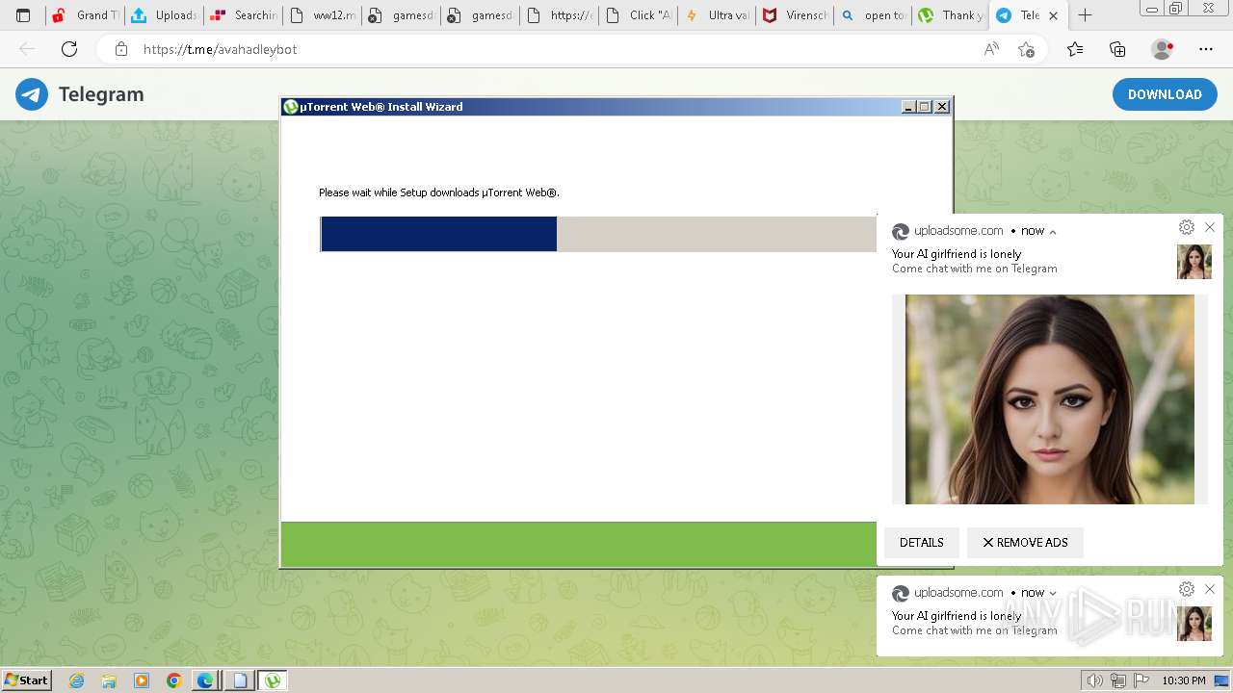Go back to previous page
Screen dimensions: 1233x693
click(x=27, y=49)
